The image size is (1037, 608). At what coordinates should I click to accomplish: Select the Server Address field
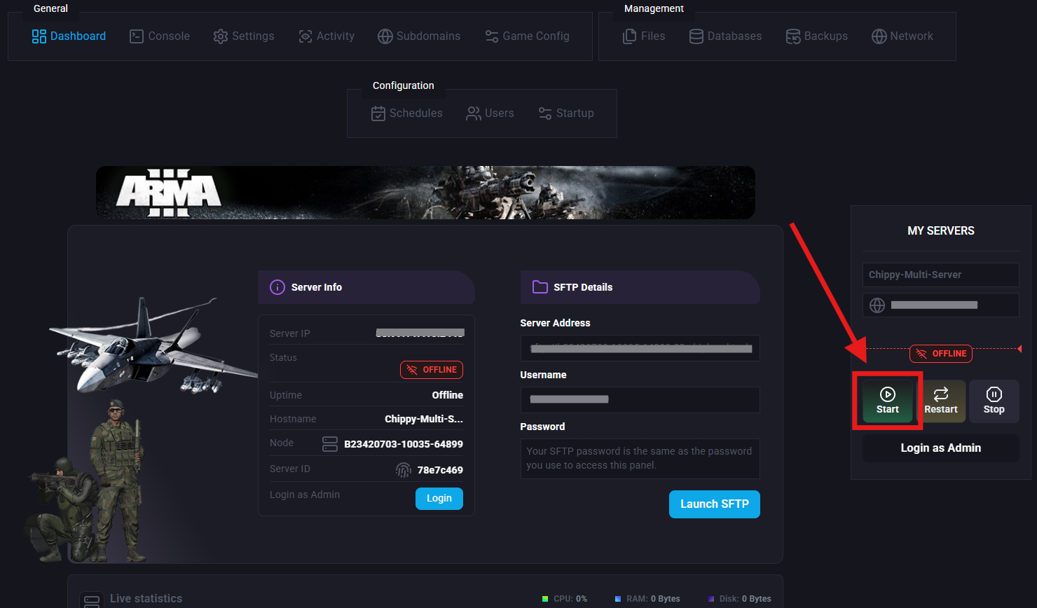(x=640, y=348)
